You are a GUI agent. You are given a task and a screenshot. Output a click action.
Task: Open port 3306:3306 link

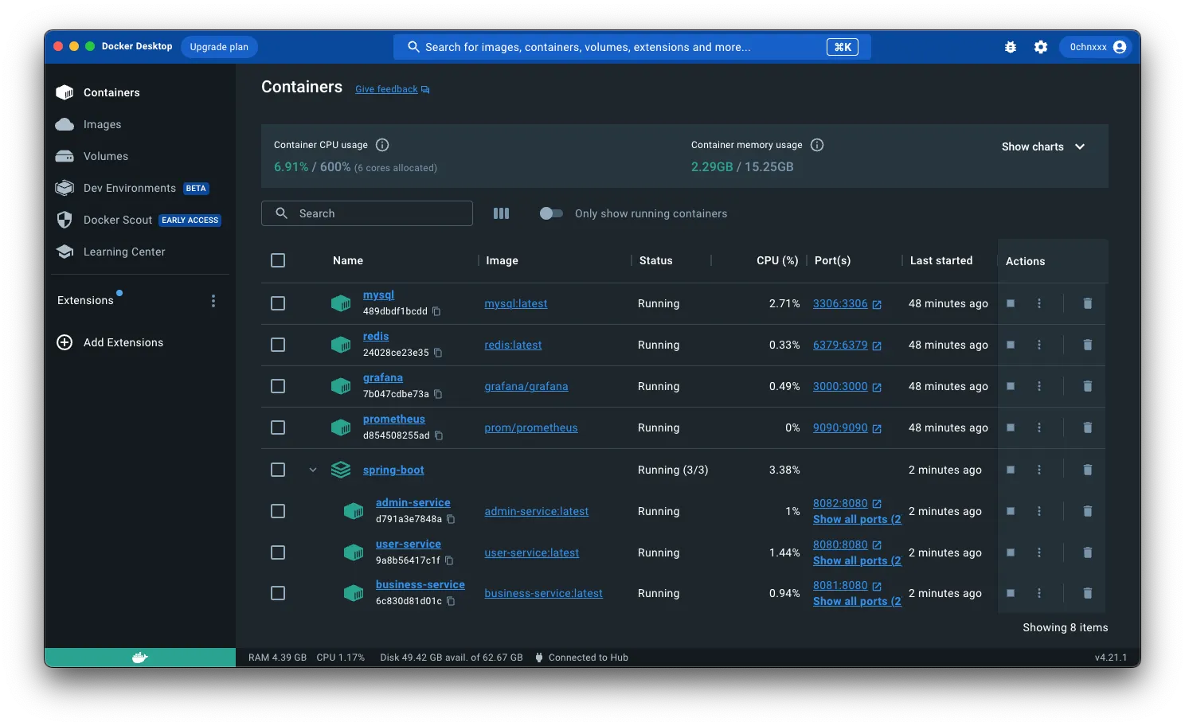(x=847, y=303)
